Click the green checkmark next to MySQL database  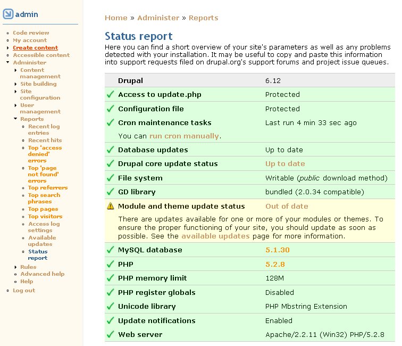coord(110,250)
